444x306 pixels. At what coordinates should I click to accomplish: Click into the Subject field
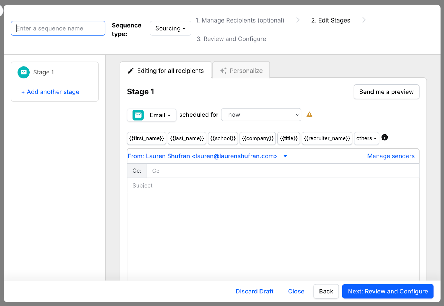tap(273, 186)
